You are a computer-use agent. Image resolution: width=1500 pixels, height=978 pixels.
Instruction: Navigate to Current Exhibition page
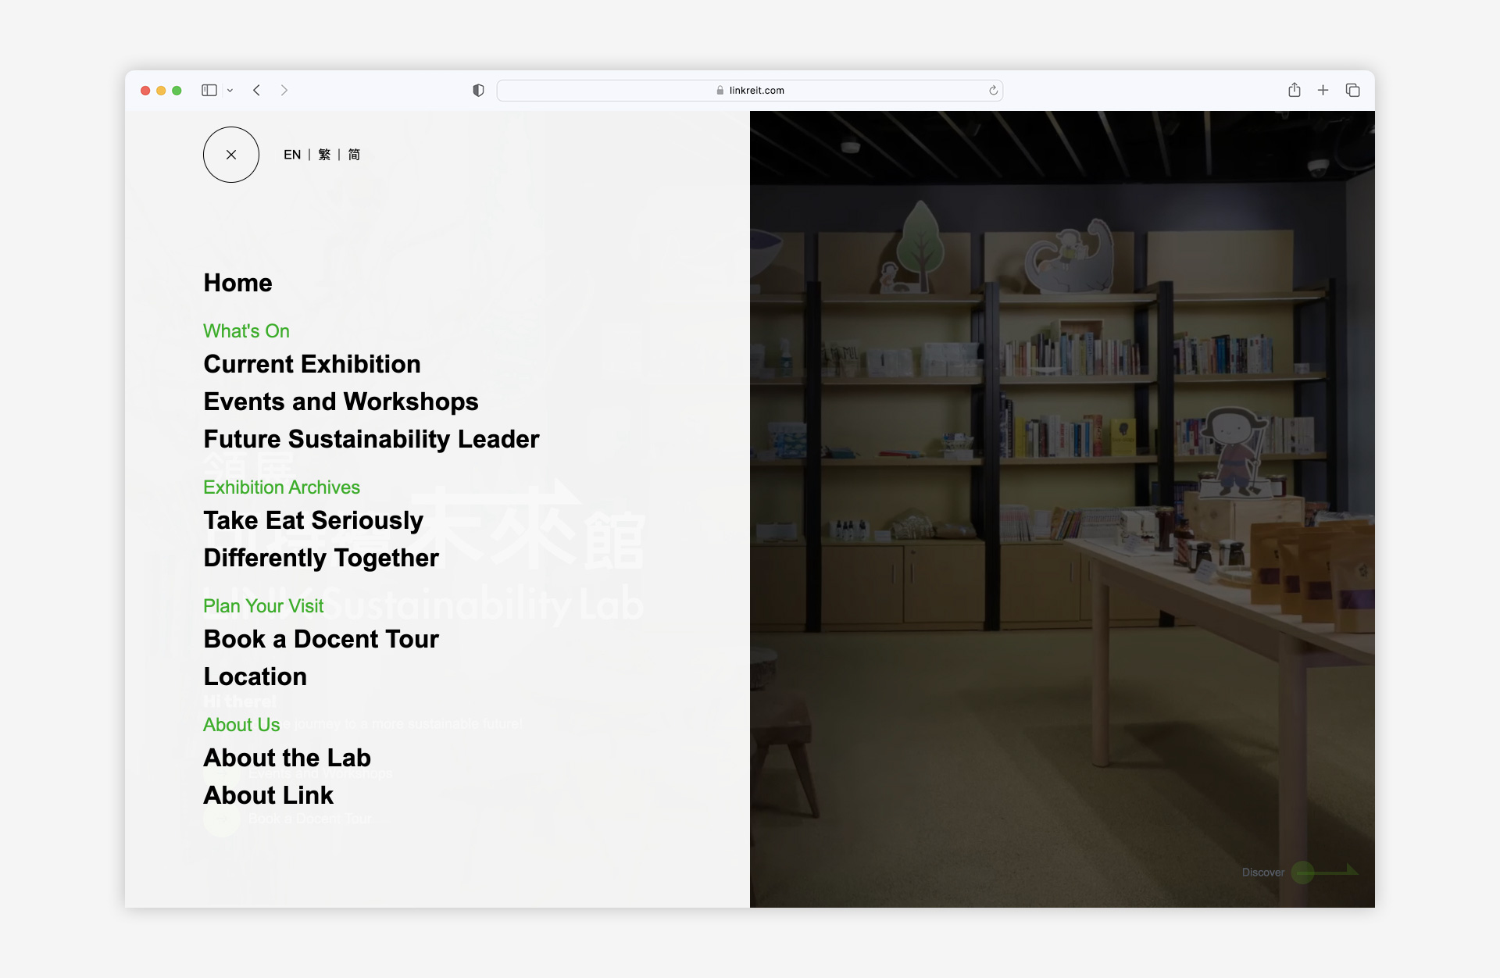coord(312,364)
